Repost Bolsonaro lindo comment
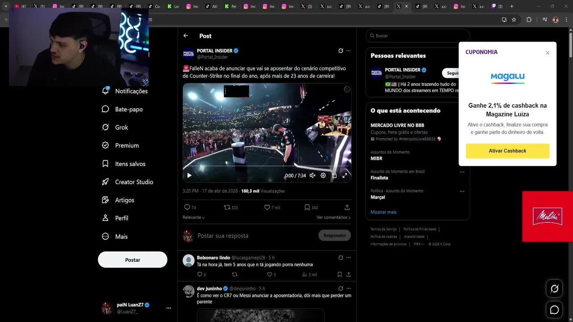Screen dimensions: 573x322 (234, 275)
